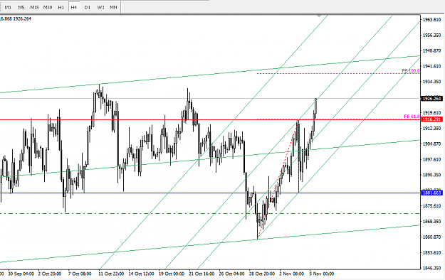Switch chart to M1 timeframe
This screenshot has height=280, width=445.
click(x=8, y=7)
